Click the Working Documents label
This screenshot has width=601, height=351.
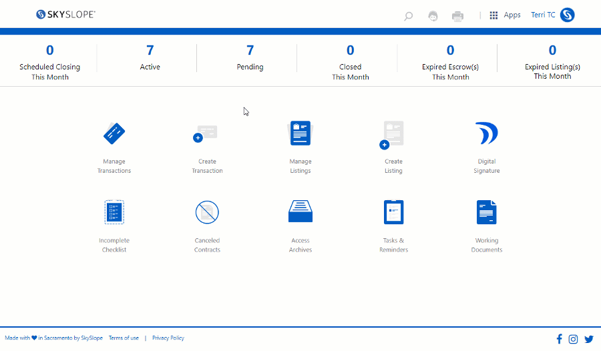pyautogui.click(x=486, y=245)
